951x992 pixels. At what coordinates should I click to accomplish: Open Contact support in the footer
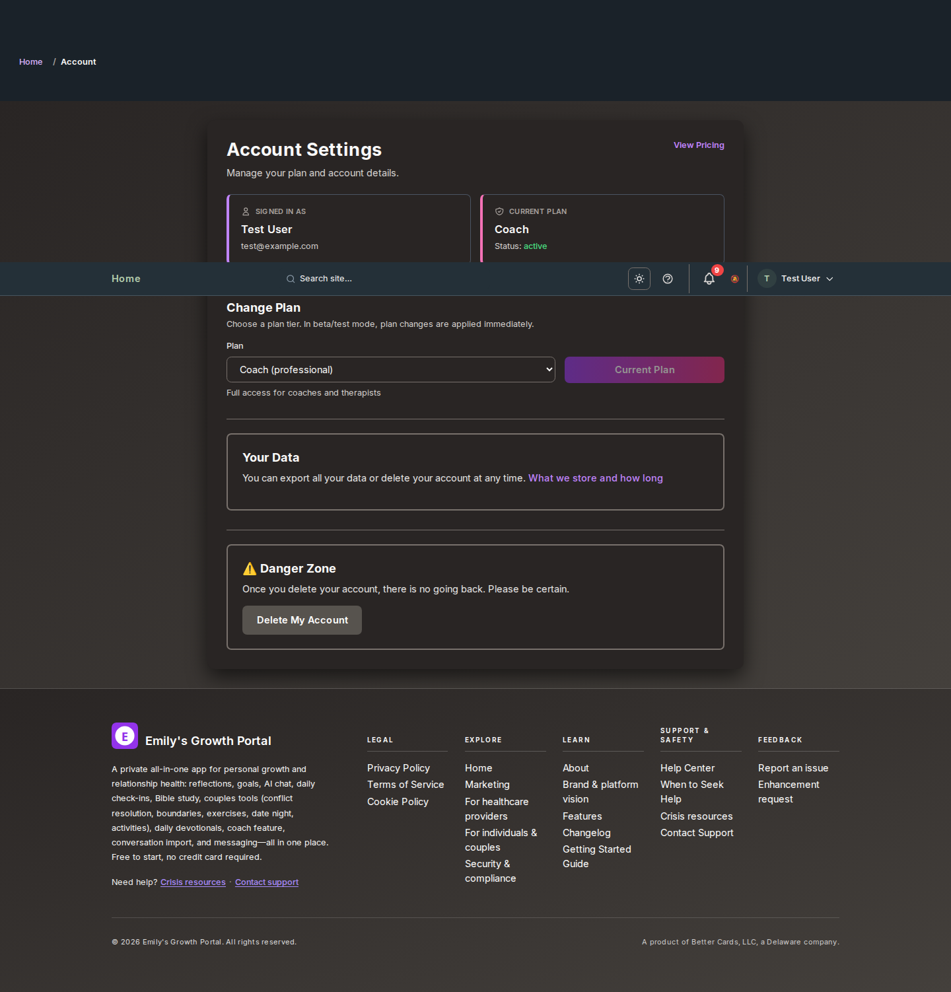tap(266, 882)
